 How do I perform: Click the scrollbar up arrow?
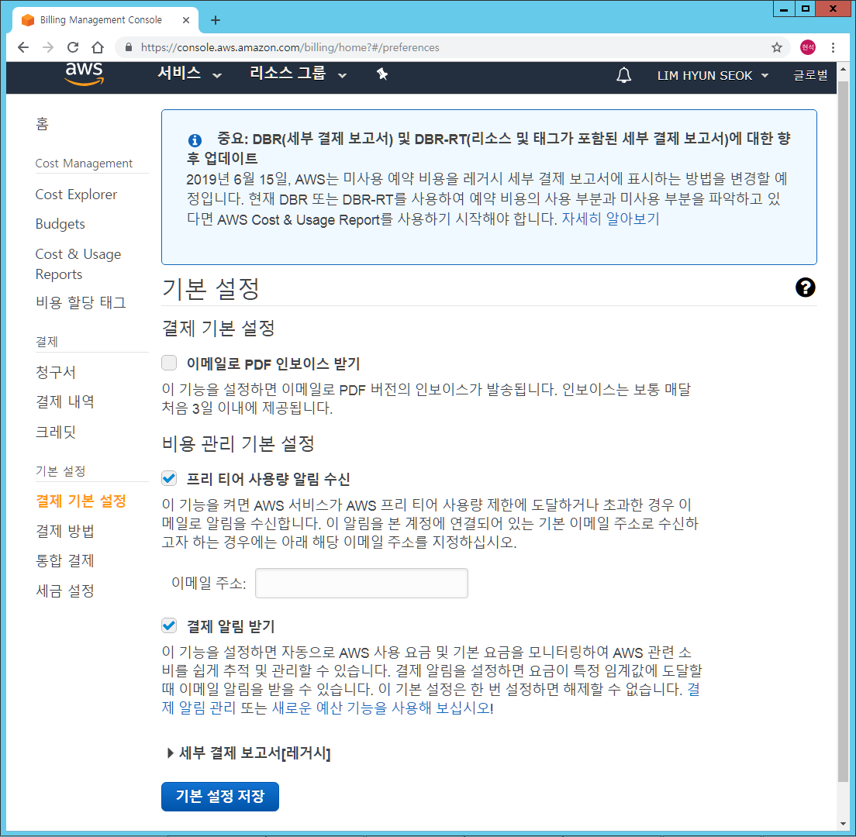coord(843,70)
